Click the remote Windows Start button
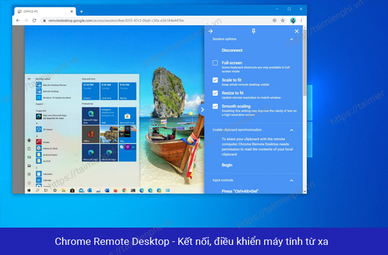 pos(29,190)
